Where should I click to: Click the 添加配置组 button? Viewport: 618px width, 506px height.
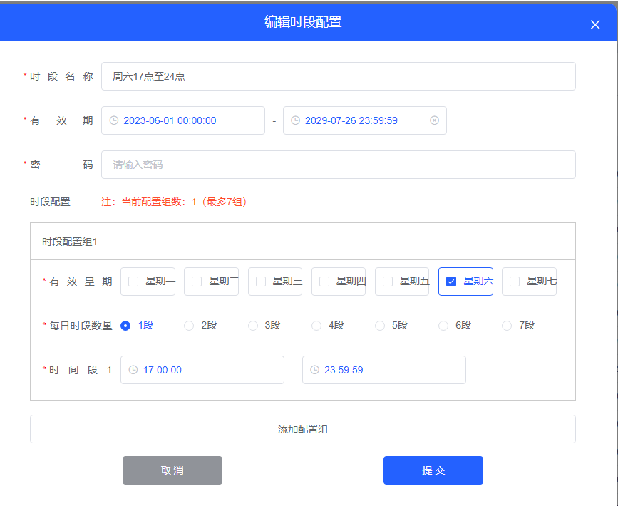(302, 429)
